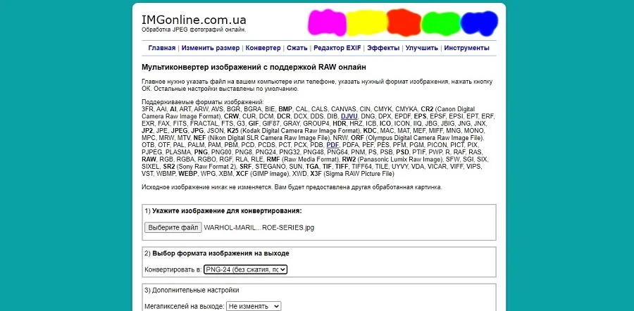Open the Эффекты section

(383, 48)
